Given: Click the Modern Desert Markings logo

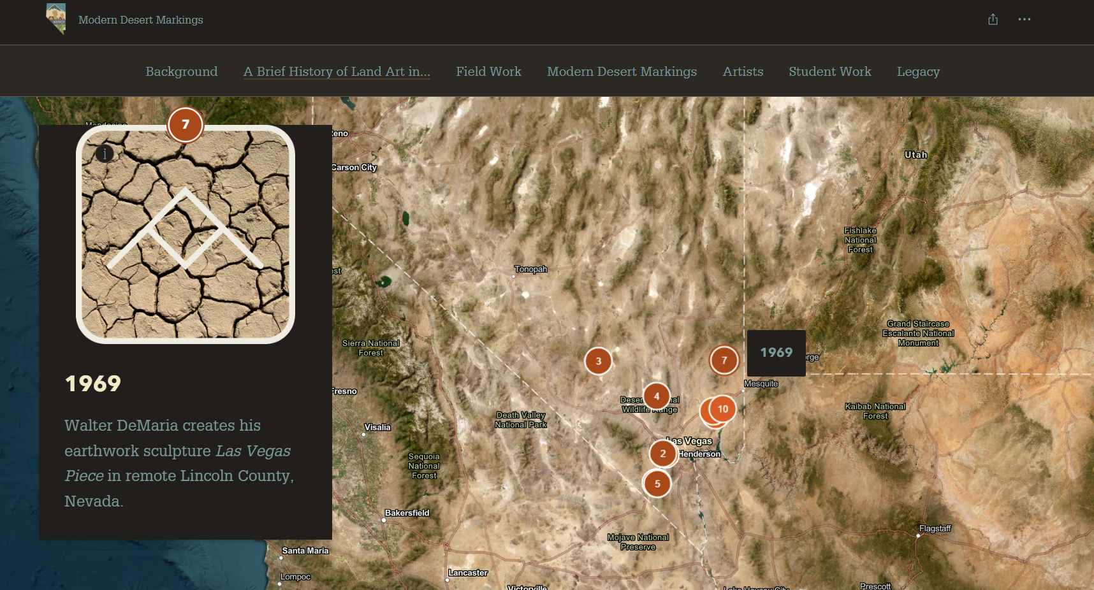Looking at the screenshot, I should click(x=56, y=19).
